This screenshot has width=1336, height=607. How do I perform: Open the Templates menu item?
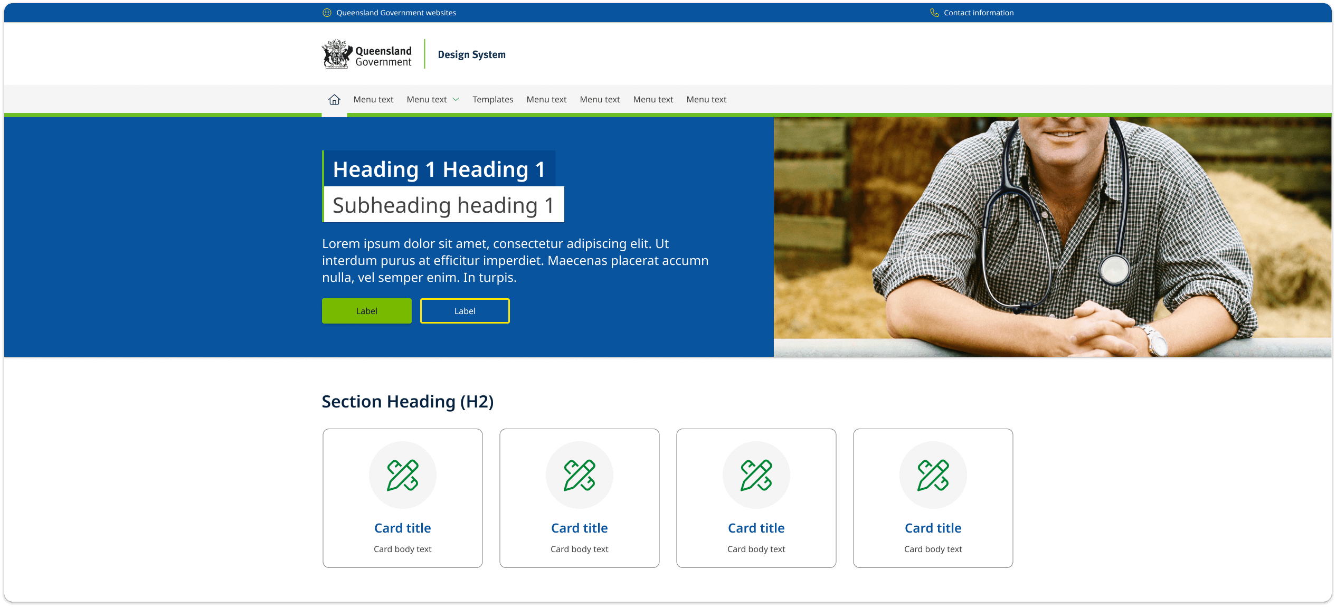tap(492, 99)
